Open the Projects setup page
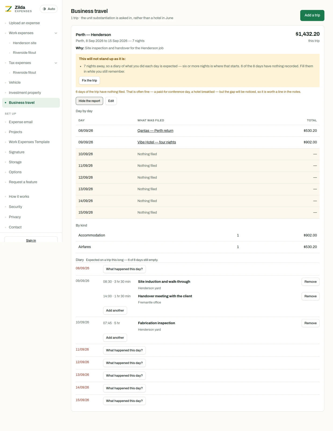333x431 pixels. (31, 132)
